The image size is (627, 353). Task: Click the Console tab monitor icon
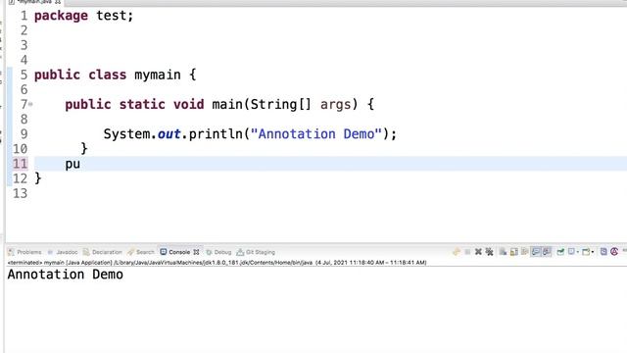pos(164,252)
